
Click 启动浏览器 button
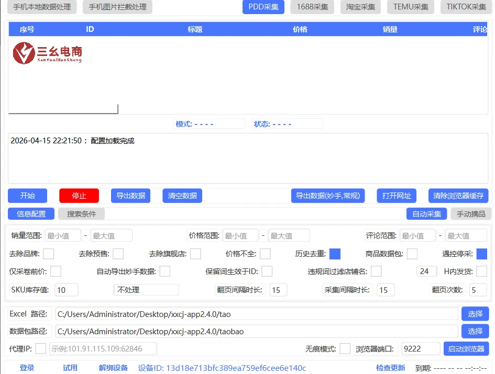coord(466,349)
